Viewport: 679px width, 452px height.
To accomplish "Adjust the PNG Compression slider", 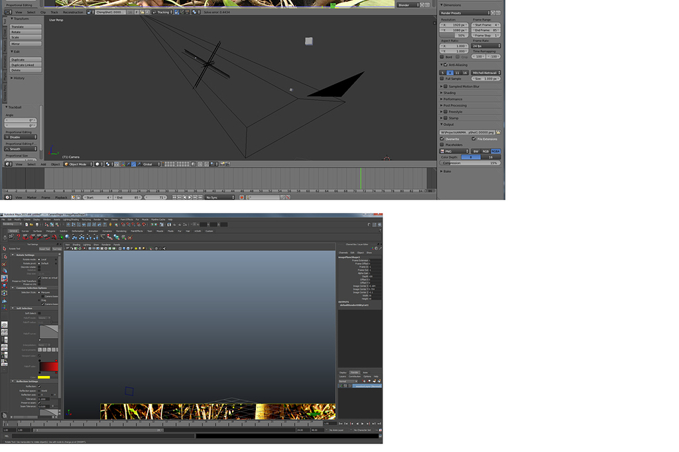I will pyautogui.click(x=470, y=163).
